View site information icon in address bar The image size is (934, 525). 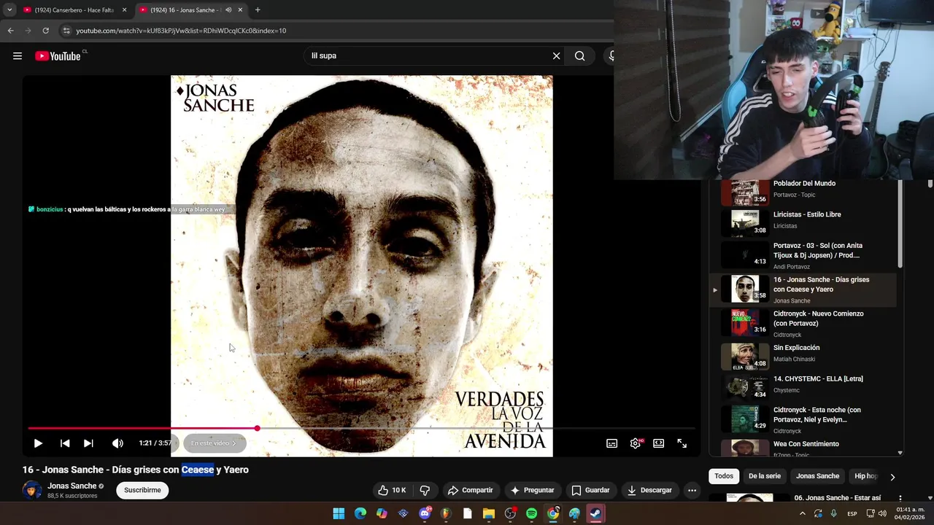pyautogui.click(x=66, y=31)
